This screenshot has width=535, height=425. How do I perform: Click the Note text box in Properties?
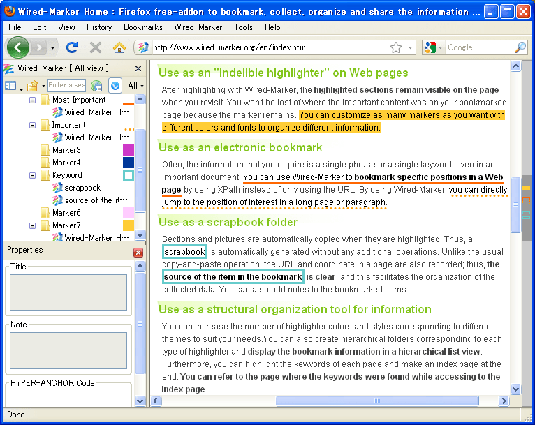[68, 351]
